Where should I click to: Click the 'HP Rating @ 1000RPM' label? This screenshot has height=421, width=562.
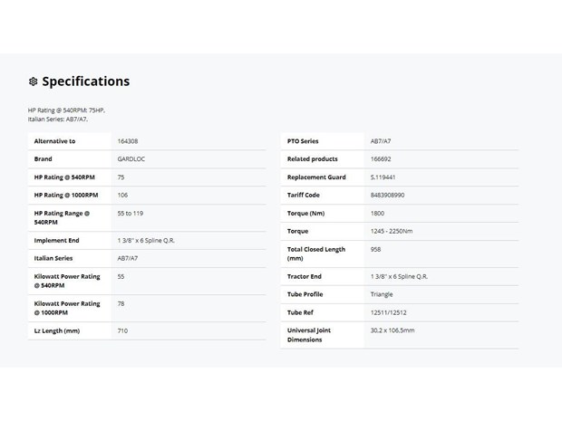coord(66,195)
